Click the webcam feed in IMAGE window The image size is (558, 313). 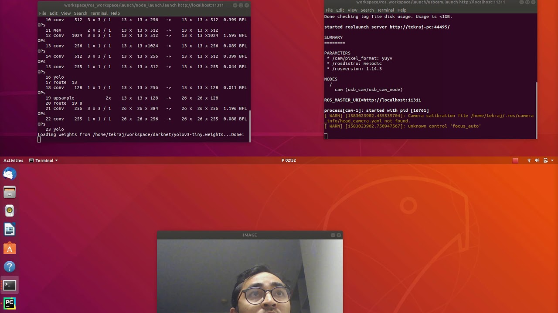pos(250,276)
